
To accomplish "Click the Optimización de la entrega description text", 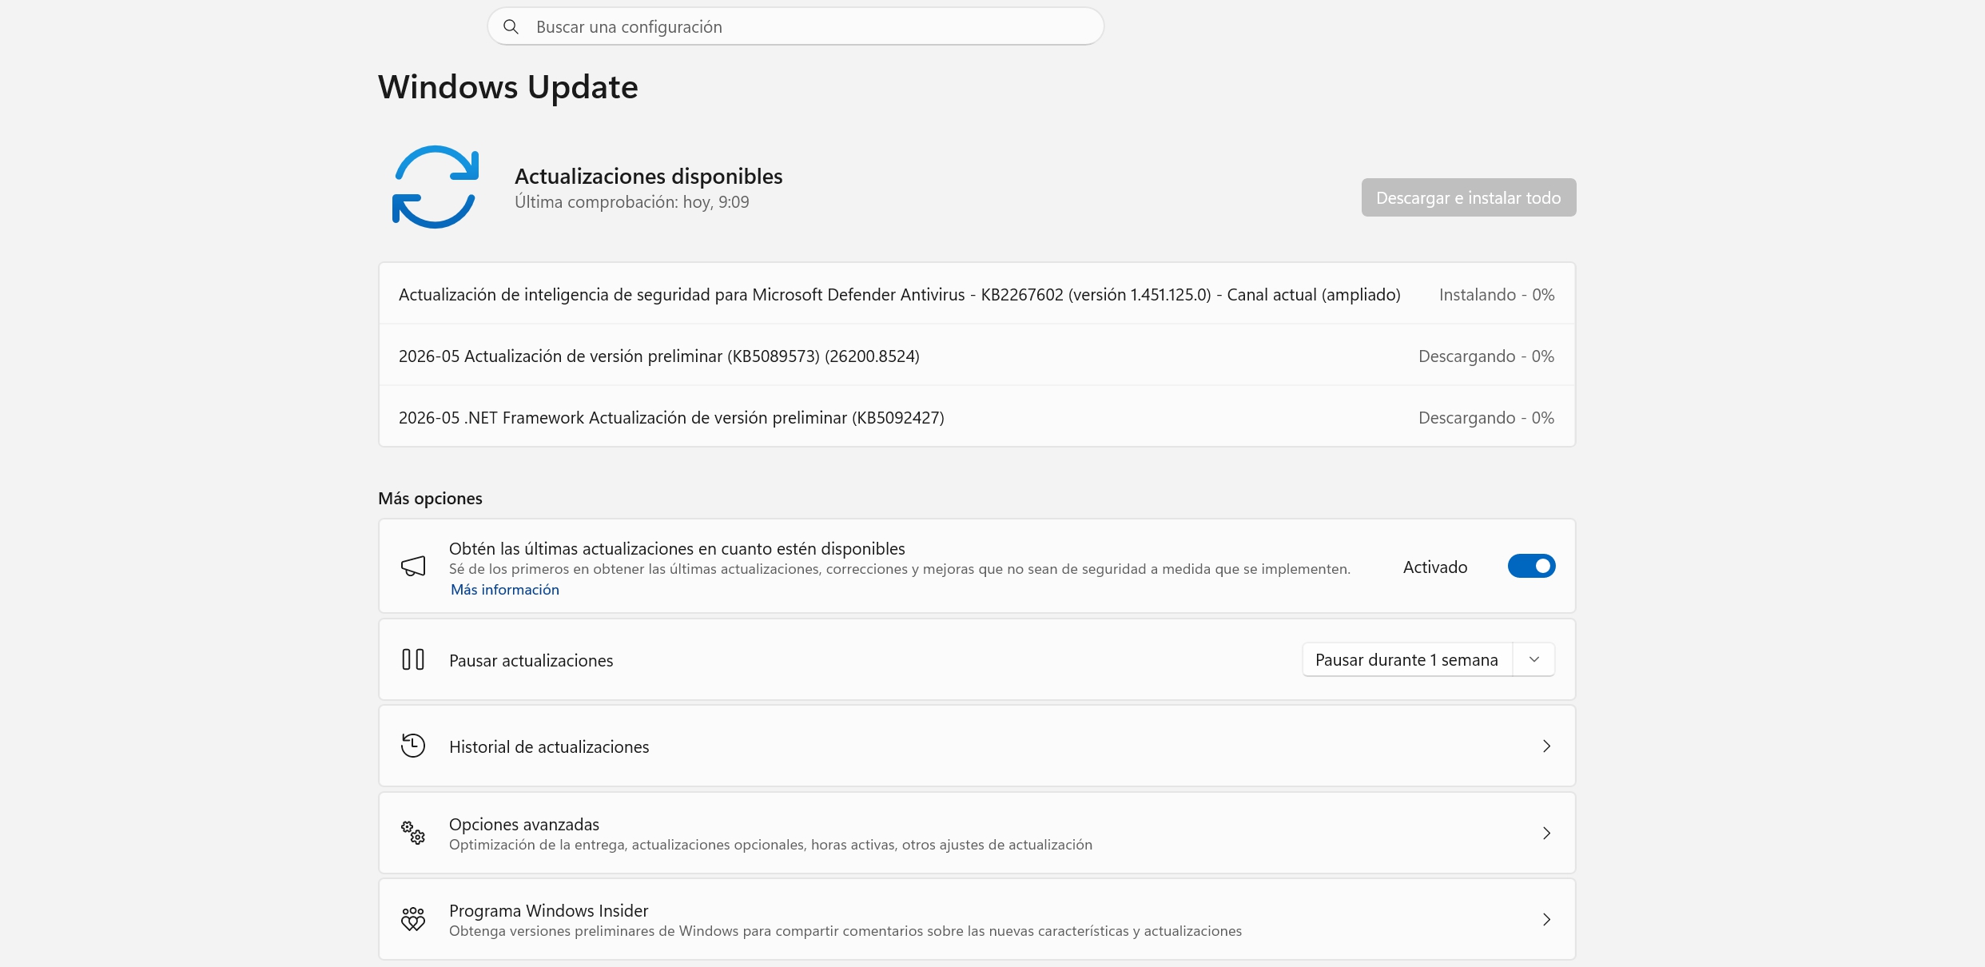I will point(770,845).
